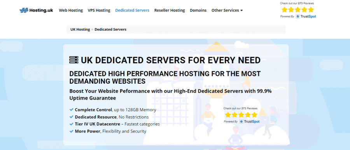
Task: Click the Dedicated Servers breadcrumb
Action: (x=110, y=29)
